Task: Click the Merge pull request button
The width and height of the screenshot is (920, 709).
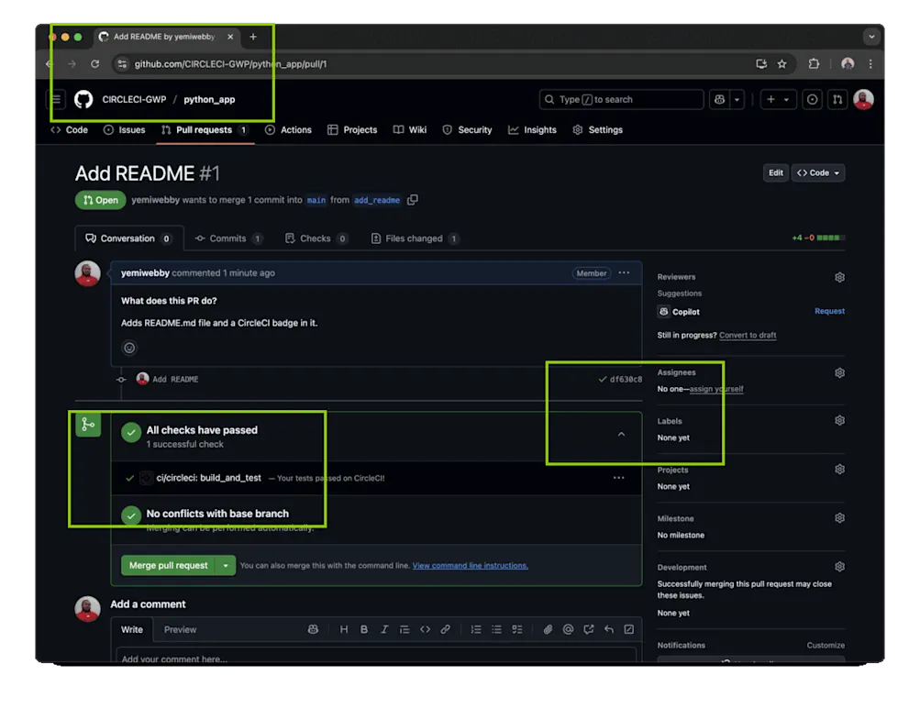Action: (x=169, y=565)
